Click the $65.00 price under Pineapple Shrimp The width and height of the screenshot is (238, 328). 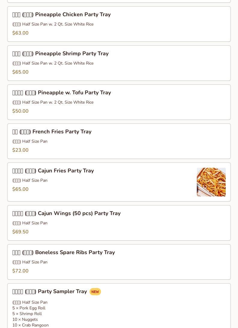click(20, 72)
